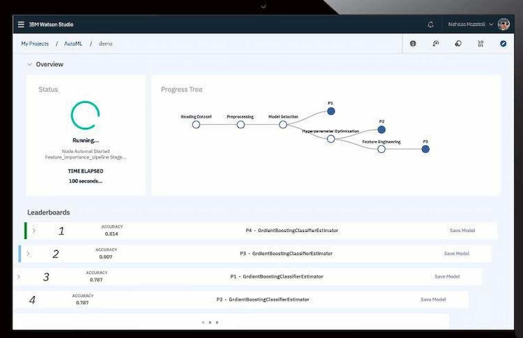Collapse the Overview section
The width and height of the screenshot is (523, 338).
coord(30,64)
